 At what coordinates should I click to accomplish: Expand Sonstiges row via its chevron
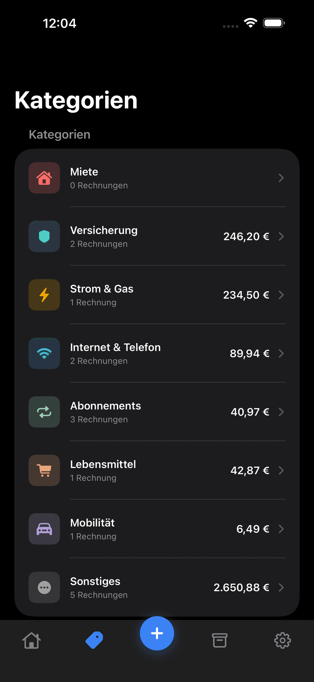point(281,588)
